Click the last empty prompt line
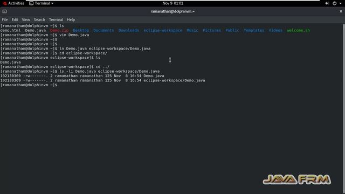This screenshot has height=194, width=345. [29, 85]
